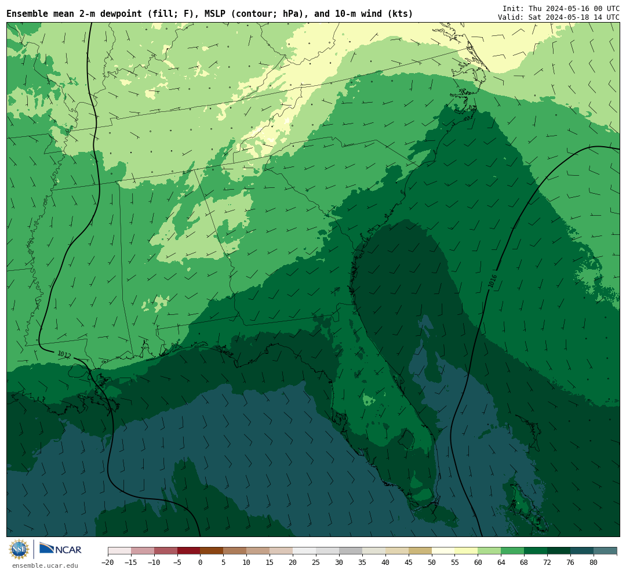
Task: Click the 5 to 10 color swatch
Action: tap(235, 551)
